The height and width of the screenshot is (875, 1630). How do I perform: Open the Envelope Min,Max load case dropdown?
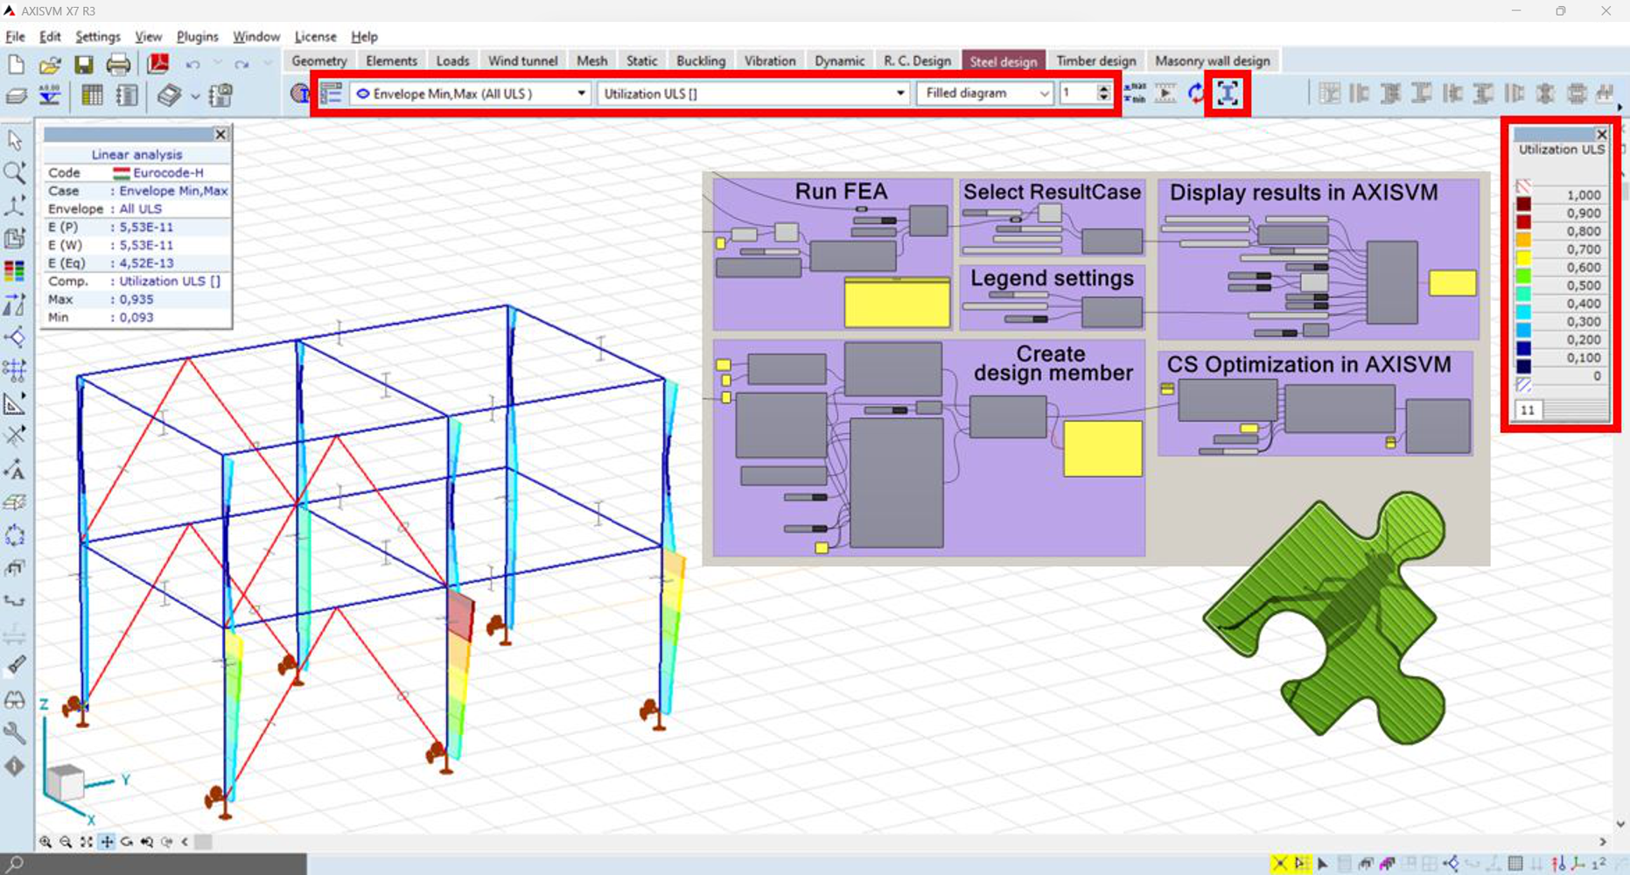(581, 94)
